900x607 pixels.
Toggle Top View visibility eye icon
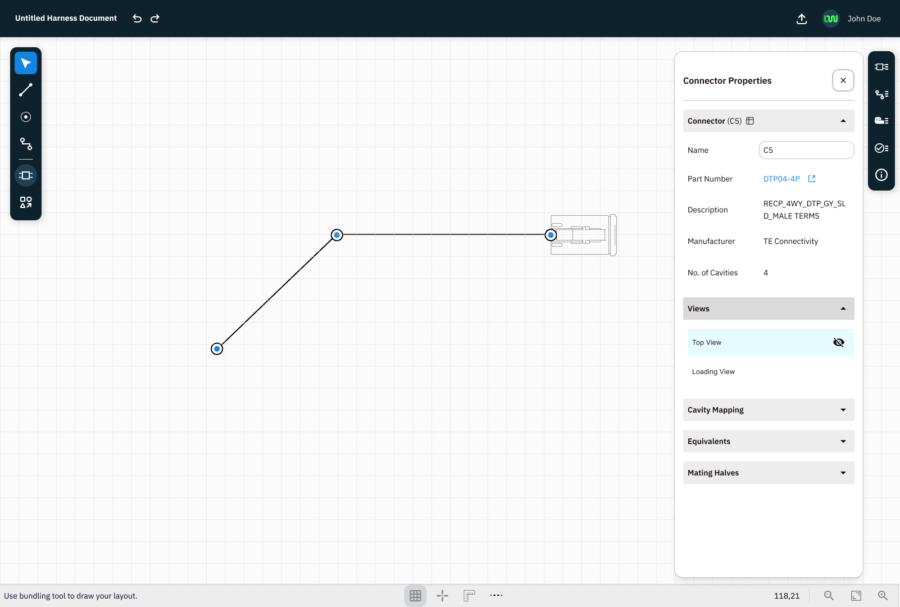tap(839, 342)
